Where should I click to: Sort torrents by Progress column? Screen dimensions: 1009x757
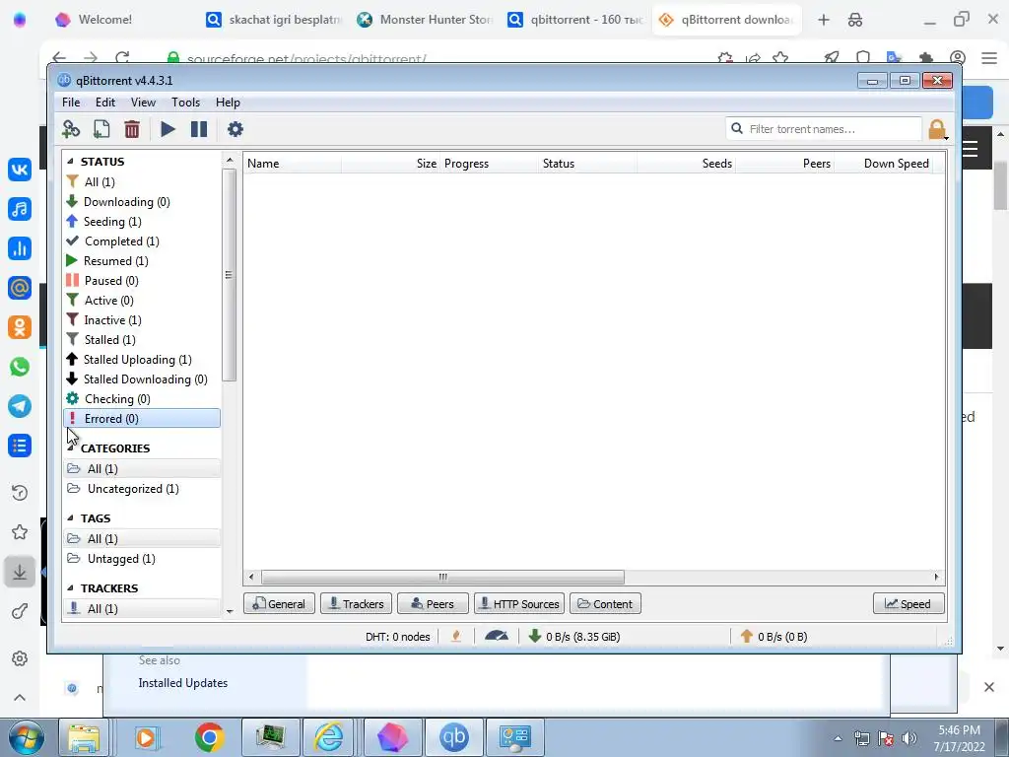pos(489,164)
